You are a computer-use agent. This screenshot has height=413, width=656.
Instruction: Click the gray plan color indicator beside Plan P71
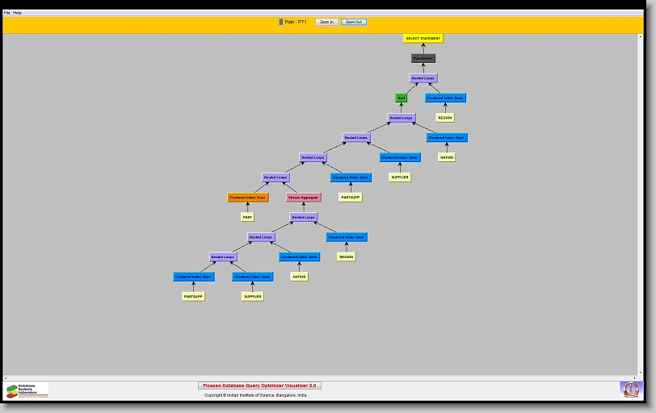[x=281, y=22]
